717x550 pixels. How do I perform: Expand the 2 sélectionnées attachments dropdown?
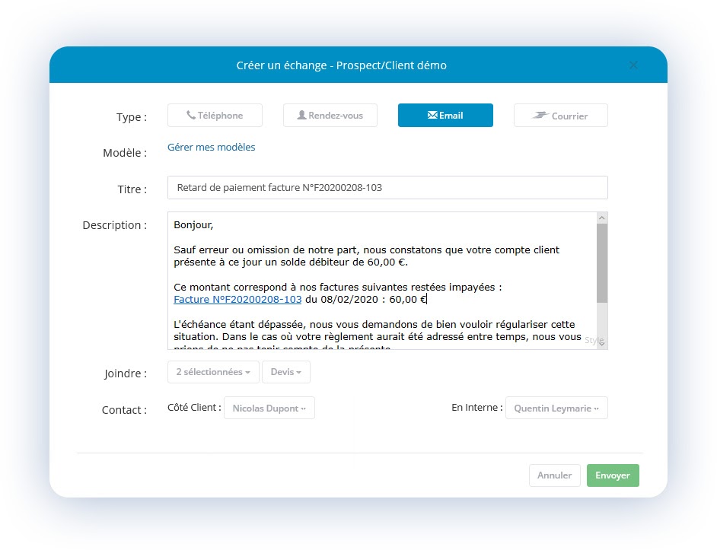tap(214, 372)
